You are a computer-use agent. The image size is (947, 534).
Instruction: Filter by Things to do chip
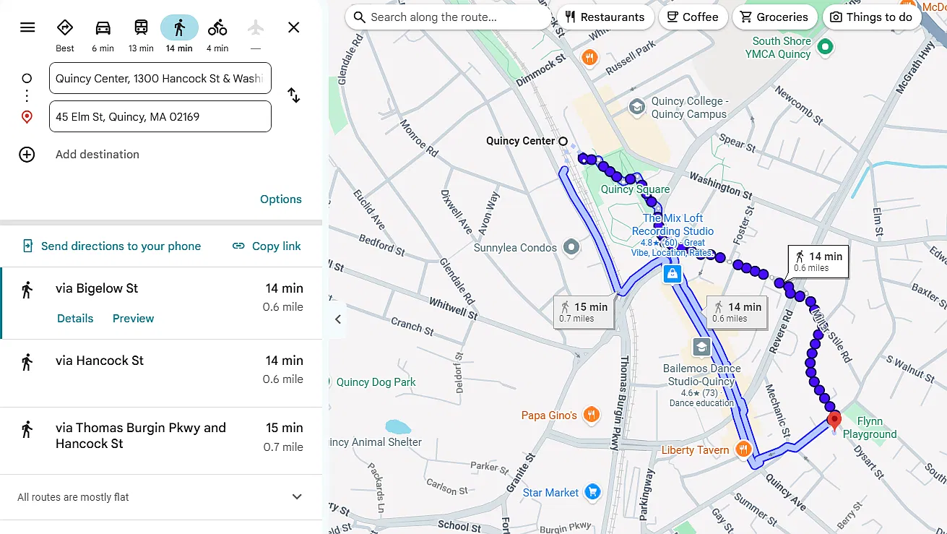click(x=872, y=17)
